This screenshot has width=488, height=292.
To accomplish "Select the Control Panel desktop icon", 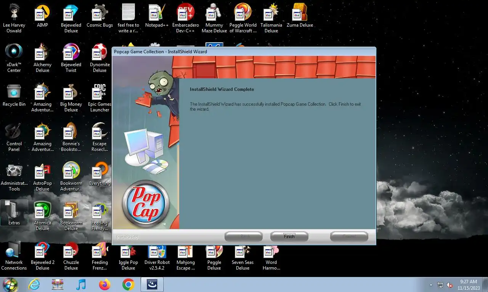I will coord(14,137).
